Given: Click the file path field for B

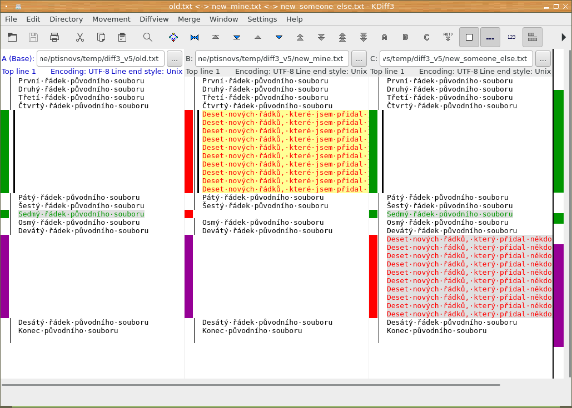Looking at the screenshot, I should tap(272, 58).
